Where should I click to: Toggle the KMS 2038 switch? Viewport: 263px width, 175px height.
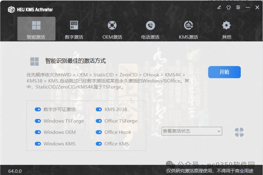tap(99, 109)
